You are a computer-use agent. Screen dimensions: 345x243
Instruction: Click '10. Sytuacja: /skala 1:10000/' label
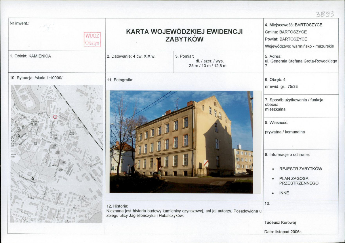[x=36, y=78]
